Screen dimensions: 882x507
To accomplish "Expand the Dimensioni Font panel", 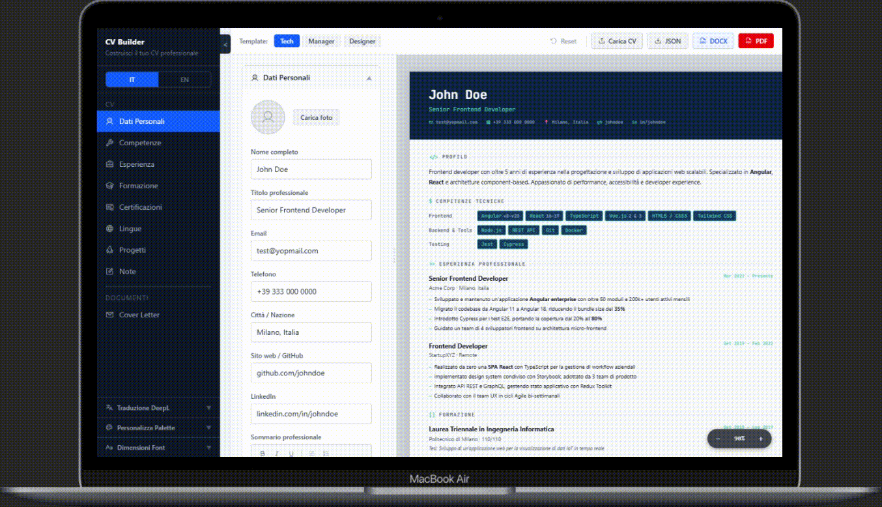I will point(158,448).
